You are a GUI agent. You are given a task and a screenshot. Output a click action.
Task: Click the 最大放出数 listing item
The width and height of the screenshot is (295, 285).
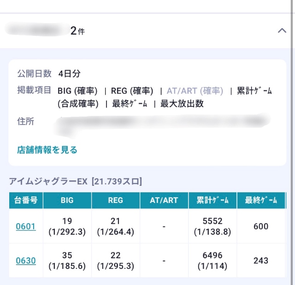coord(182,104)
